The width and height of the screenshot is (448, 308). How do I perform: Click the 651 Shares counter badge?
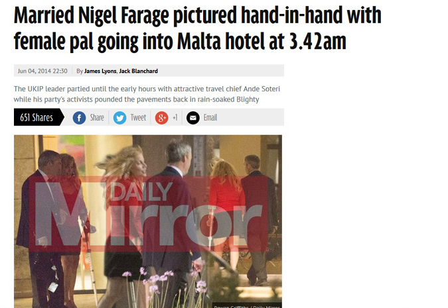(39, 117)
